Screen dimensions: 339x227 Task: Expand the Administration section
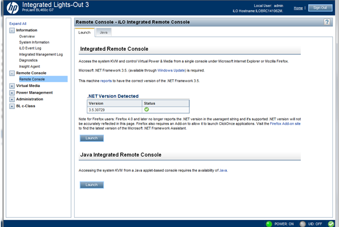(12, 99)
